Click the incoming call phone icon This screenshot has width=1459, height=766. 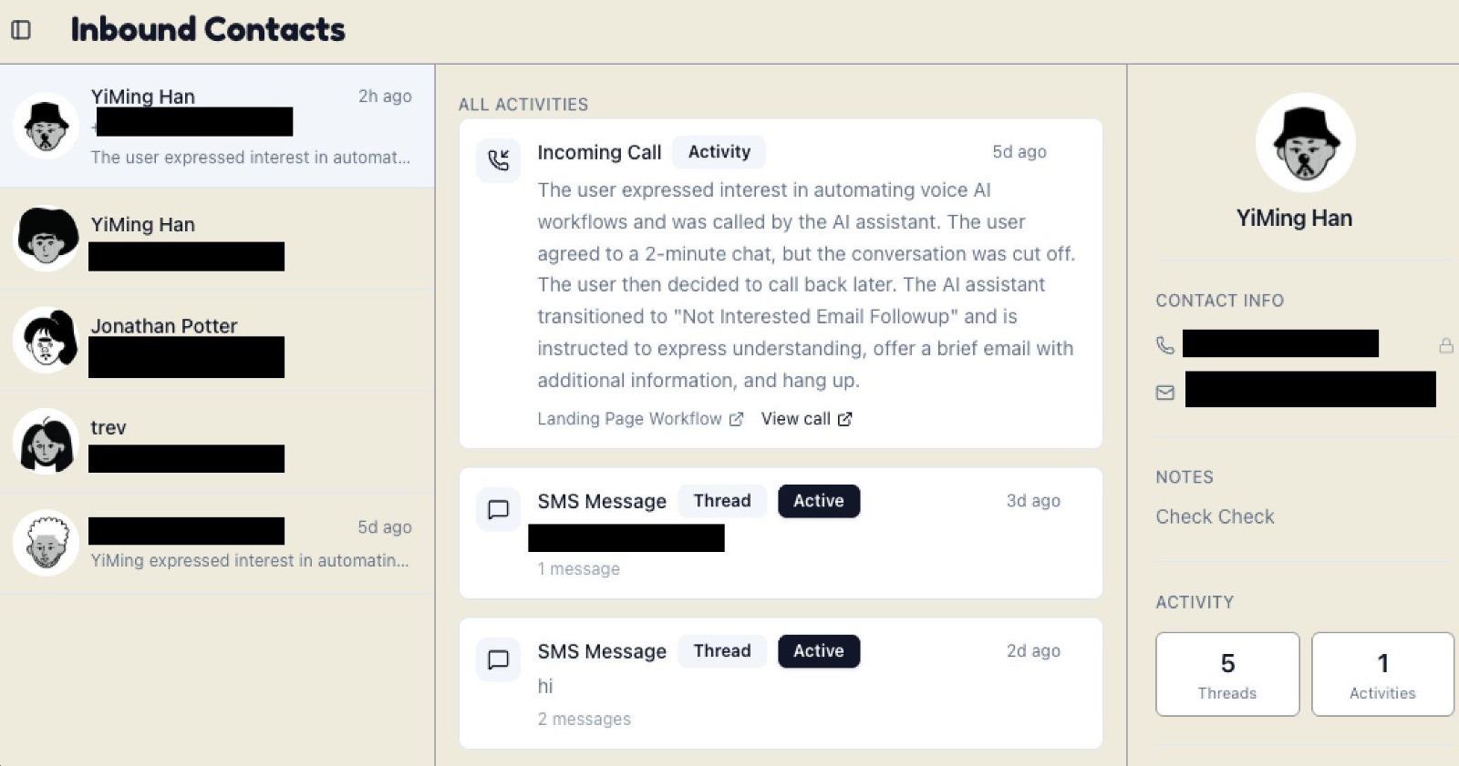click(498, 160)
